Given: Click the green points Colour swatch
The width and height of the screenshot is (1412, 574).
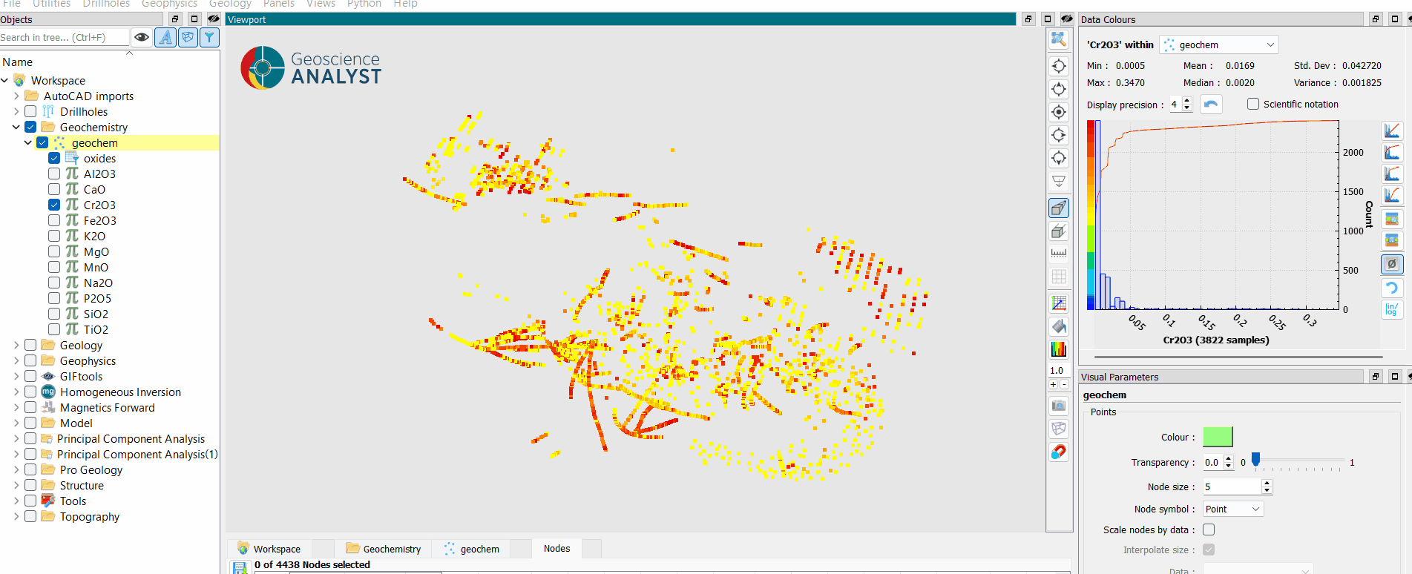Looking at the screenshot, I should point(1218,437).
